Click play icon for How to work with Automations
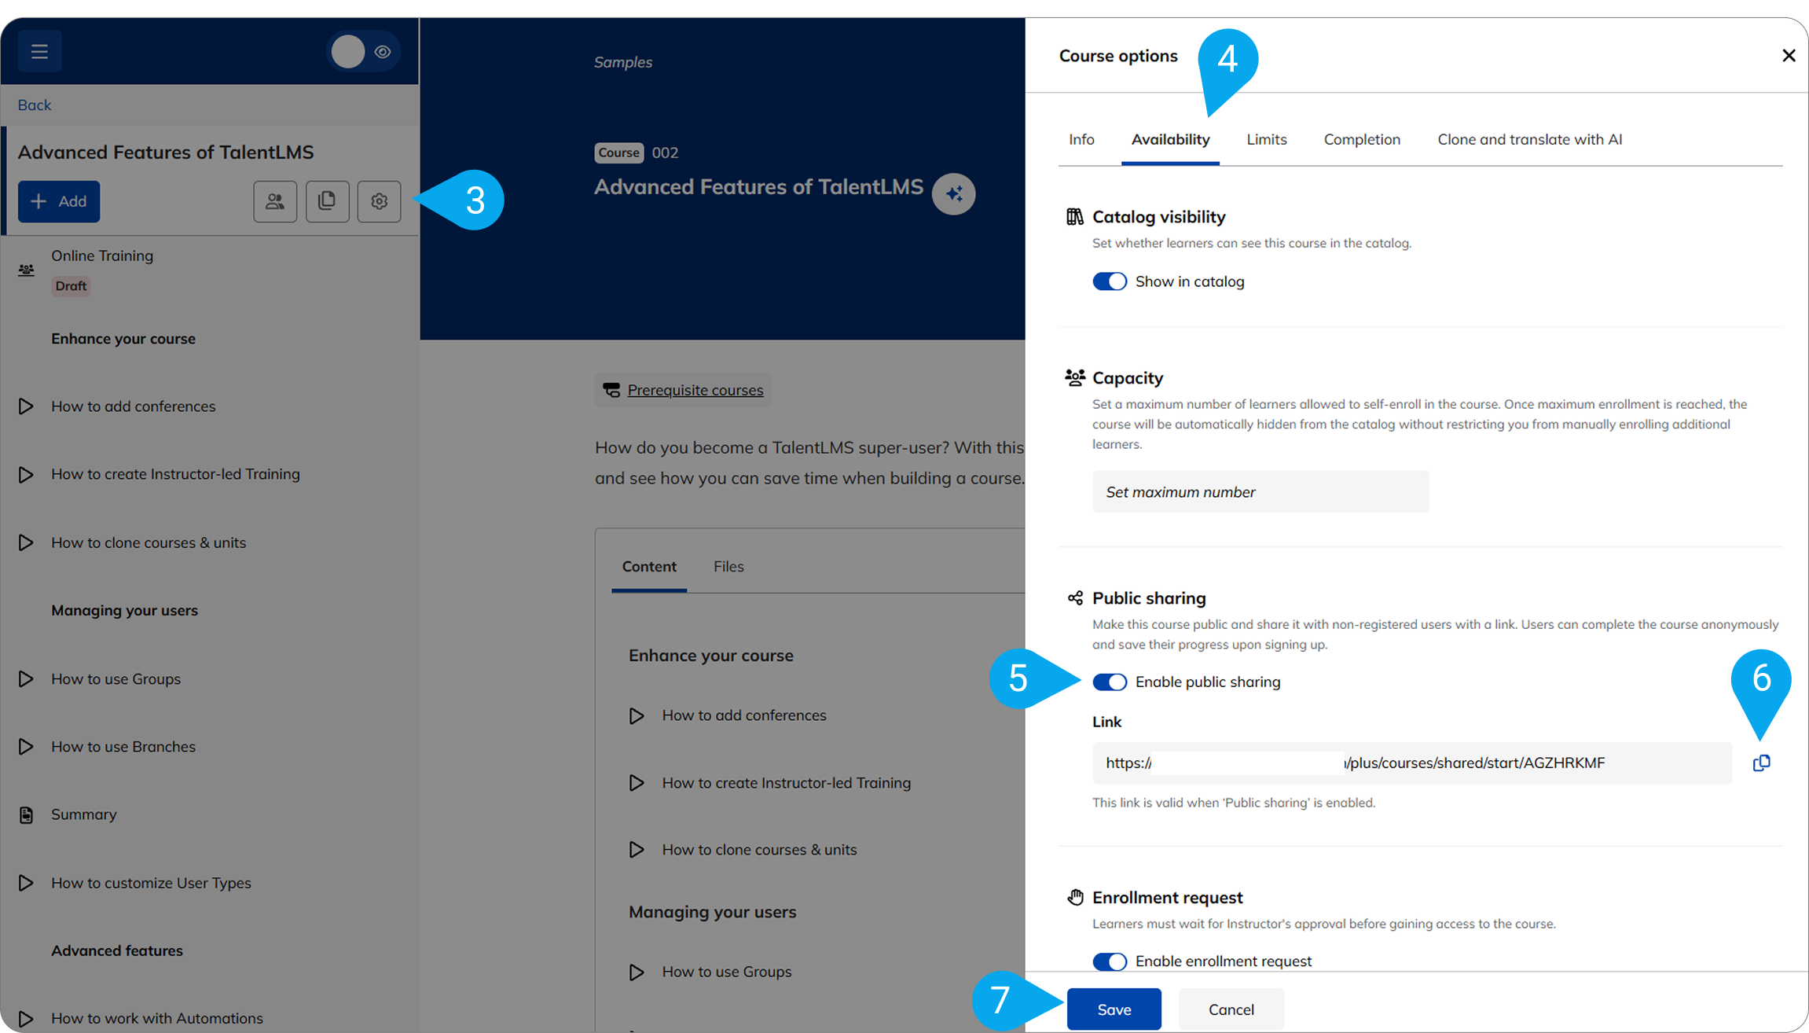Screen dimensions: 1809x1033 point(26,1018)
